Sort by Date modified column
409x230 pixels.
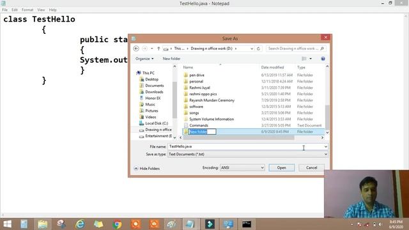coord(272,67)
